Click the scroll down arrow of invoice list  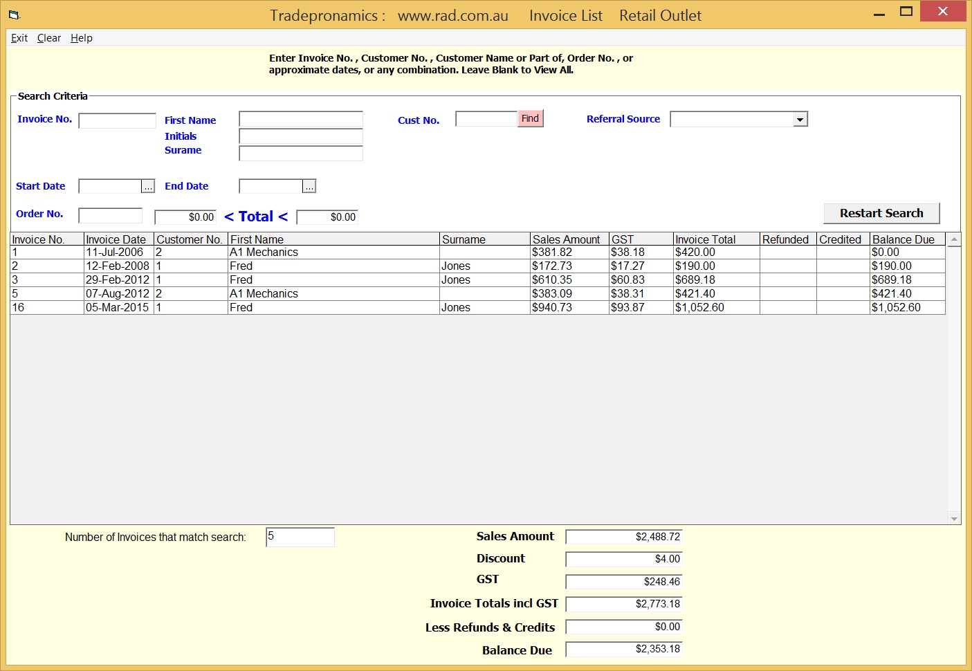(x=954, y=518)
